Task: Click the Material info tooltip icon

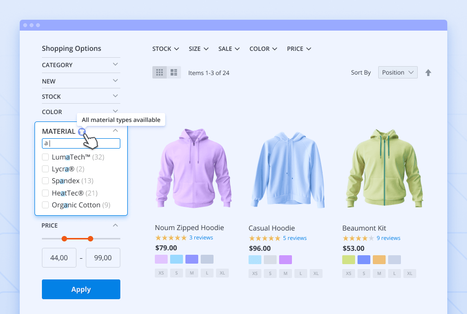Action: tap(81, 131)
